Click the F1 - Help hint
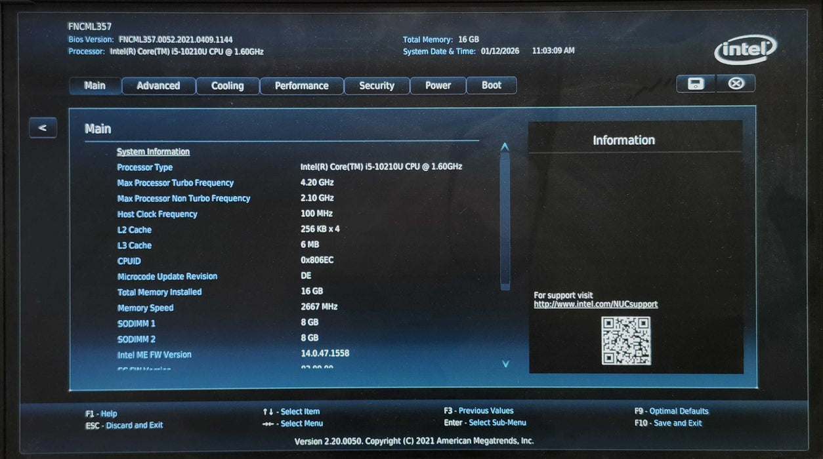This screenshot has width=823, height=459. [101, 414]
